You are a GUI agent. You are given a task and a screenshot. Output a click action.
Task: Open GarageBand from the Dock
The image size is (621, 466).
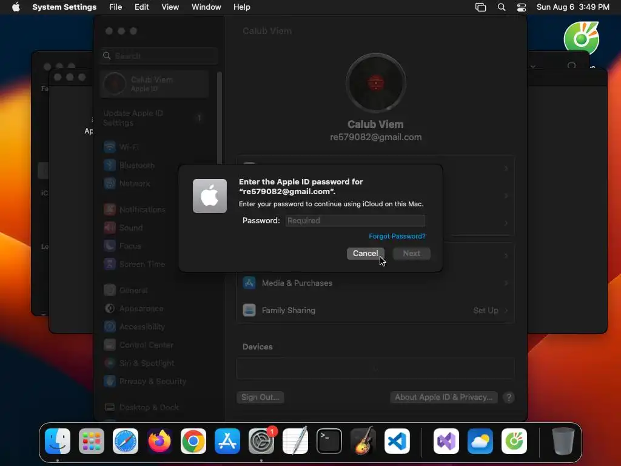pos(363,441)
